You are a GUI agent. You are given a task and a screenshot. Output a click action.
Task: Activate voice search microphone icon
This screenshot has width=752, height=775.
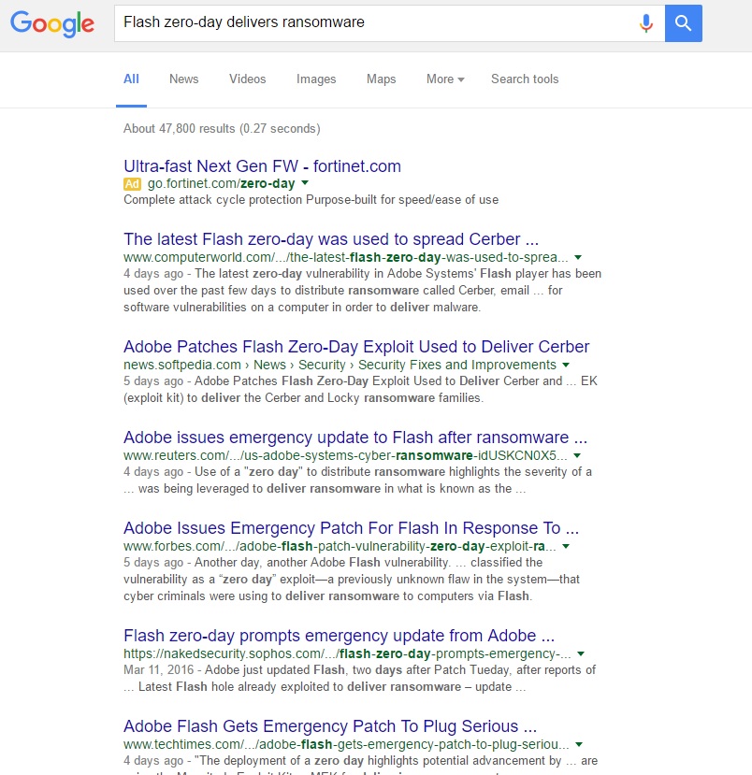(x=645, y=22)
